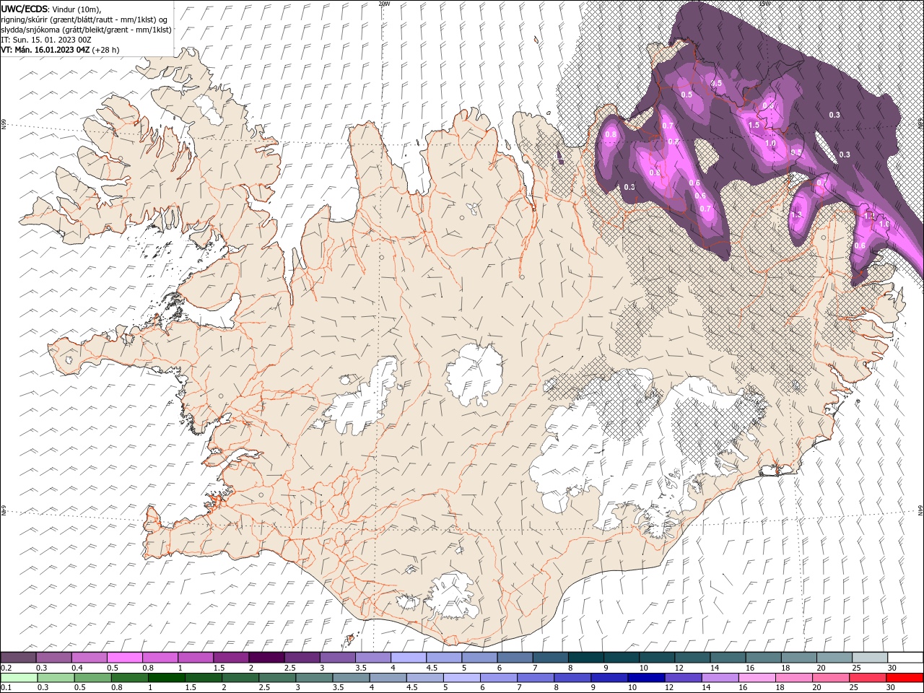Viewport: 924px width, 693px height.
Task: Click the 0.2 dark mauve snow legend swatch
Action: click(x=19, y=658)
